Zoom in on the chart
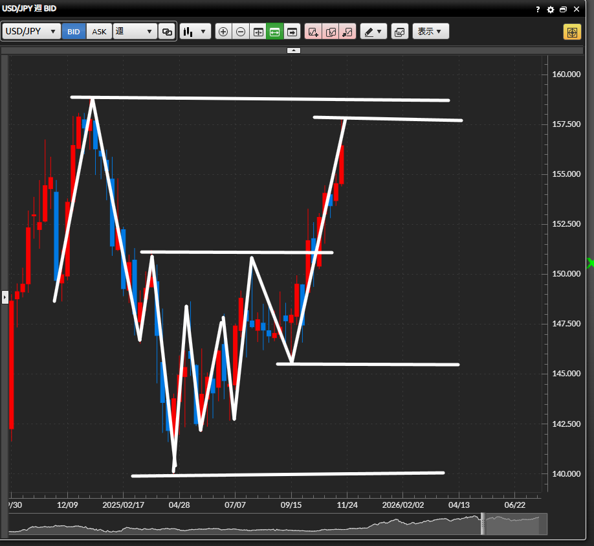Screen dimensions: 594x546 pyautogui.click(x=223, y=32)
